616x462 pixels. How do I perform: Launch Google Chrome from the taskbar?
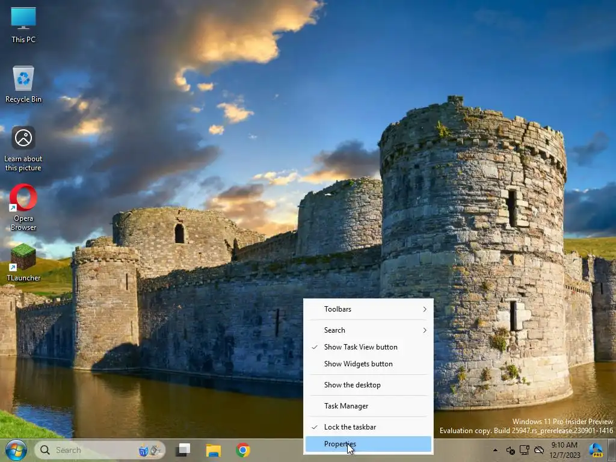click(x=243, y=450)
